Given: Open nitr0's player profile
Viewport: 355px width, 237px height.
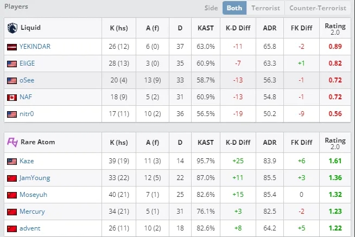Looking at the screenshot, I should click(x=27, y=114).
